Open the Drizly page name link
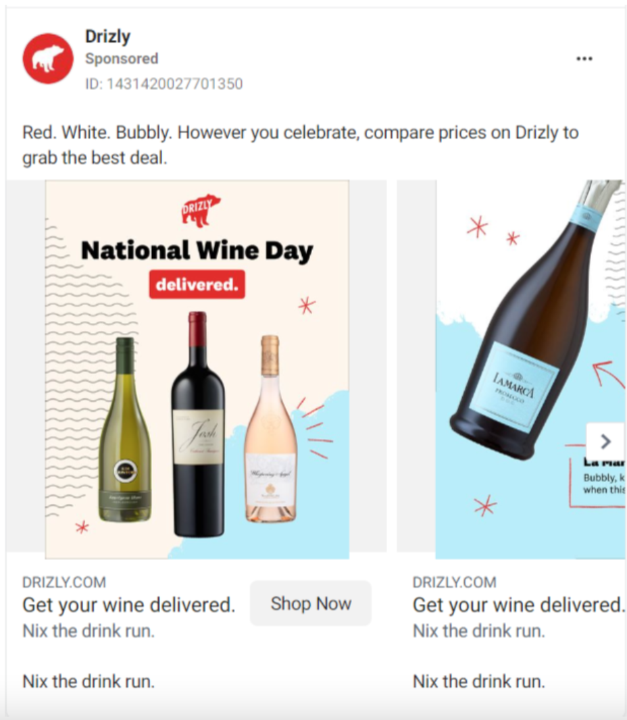 pyautogui.click(x=107, y=36)
